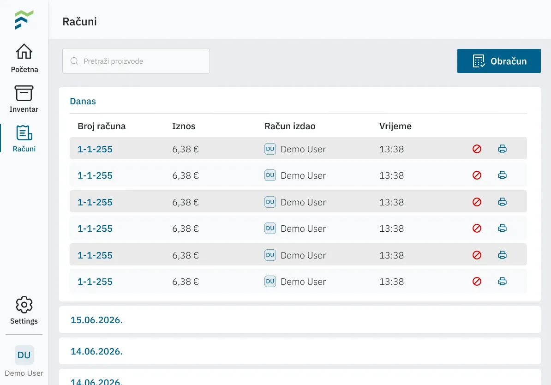Open the Demo User profile avatar in the sidebar

pos(24,355)
